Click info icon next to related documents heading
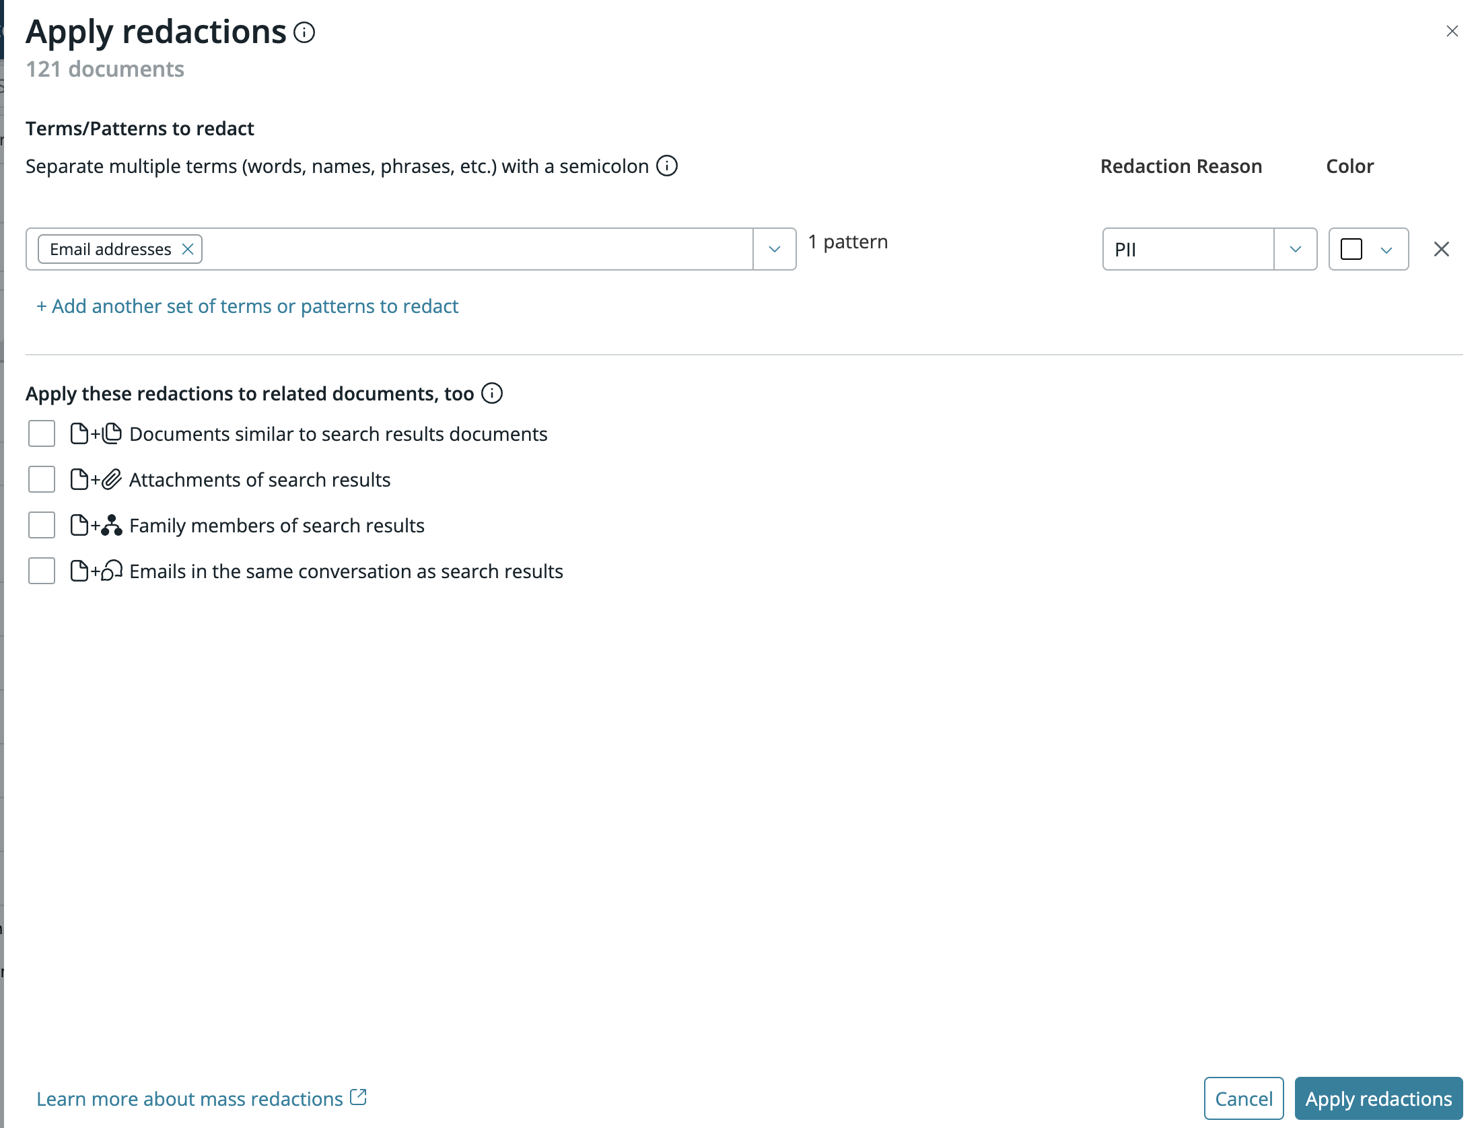The image size is (1478, 1128). pos(492,393)
